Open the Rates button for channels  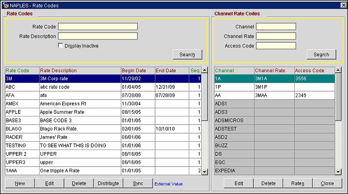[298, 183]
